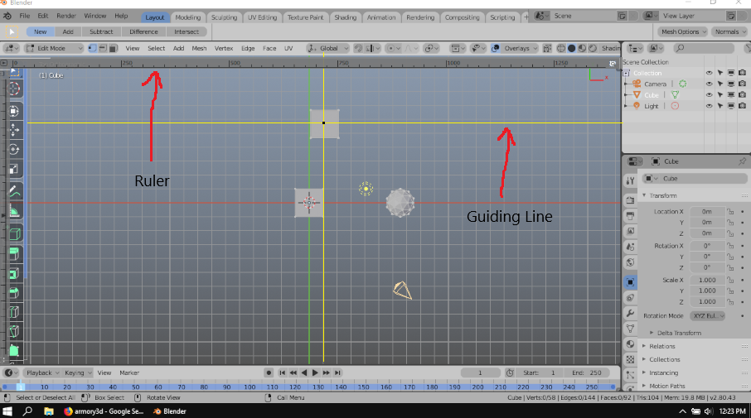Switch to LookDev shading
751x418 pixels.
click(582, 48)
